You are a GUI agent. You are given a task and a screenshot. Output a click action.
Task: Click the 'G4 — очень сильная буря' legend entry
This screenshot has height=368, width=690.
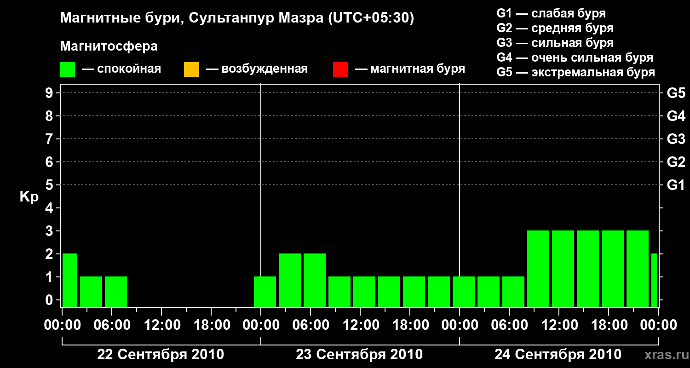coord(575,57)
